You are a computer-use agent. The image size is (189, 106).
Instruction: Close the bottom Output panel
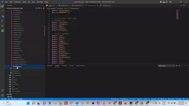[x=187, y=66]
